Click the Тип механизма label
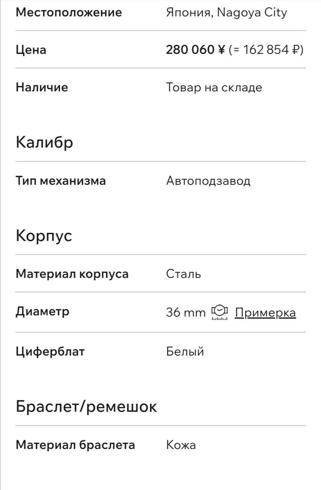The width and height of the screenshot is (321, 490). [x=61, y=181]
